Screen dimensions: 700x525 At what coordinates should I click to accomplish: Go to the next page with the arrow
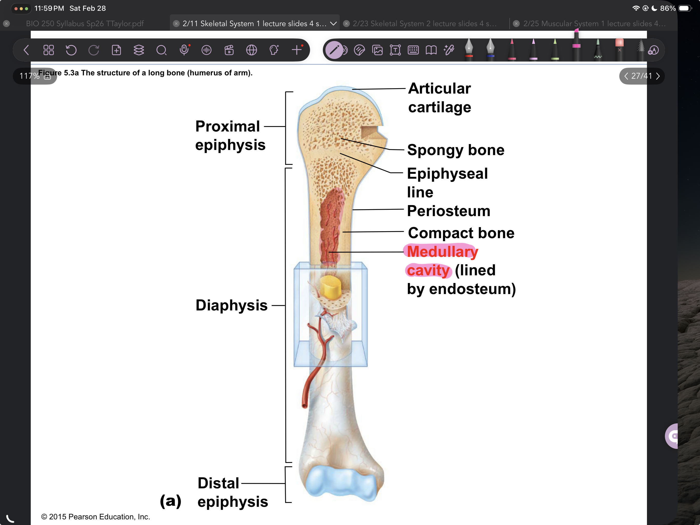click(x=658, y=76)
